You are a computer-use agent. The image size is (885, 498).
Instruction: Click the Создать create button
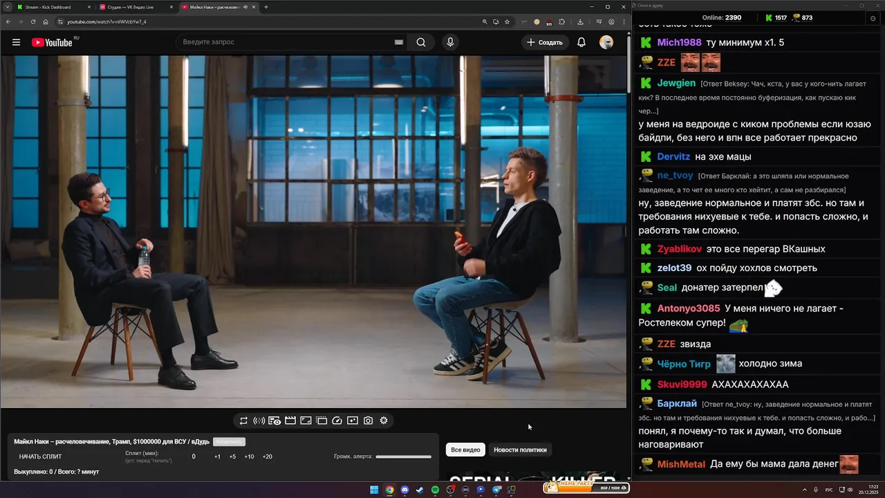click(545, 42)
